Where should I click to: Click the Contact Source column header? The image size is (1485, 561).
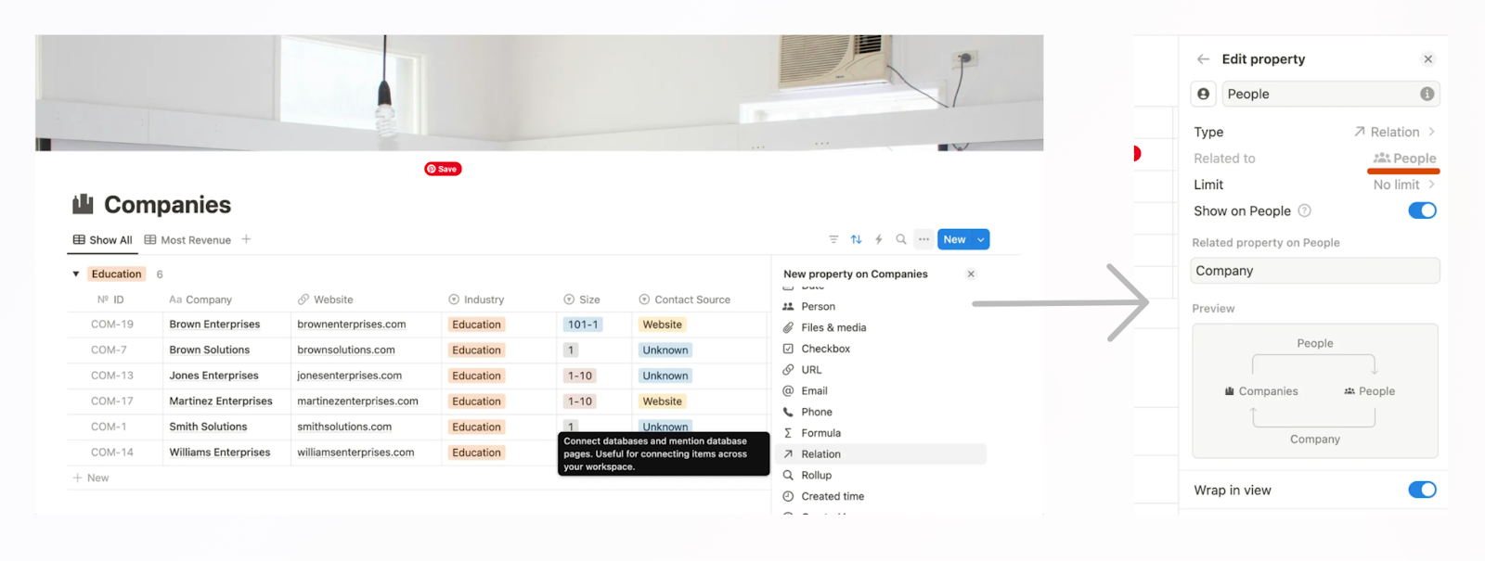coord(684,300)
